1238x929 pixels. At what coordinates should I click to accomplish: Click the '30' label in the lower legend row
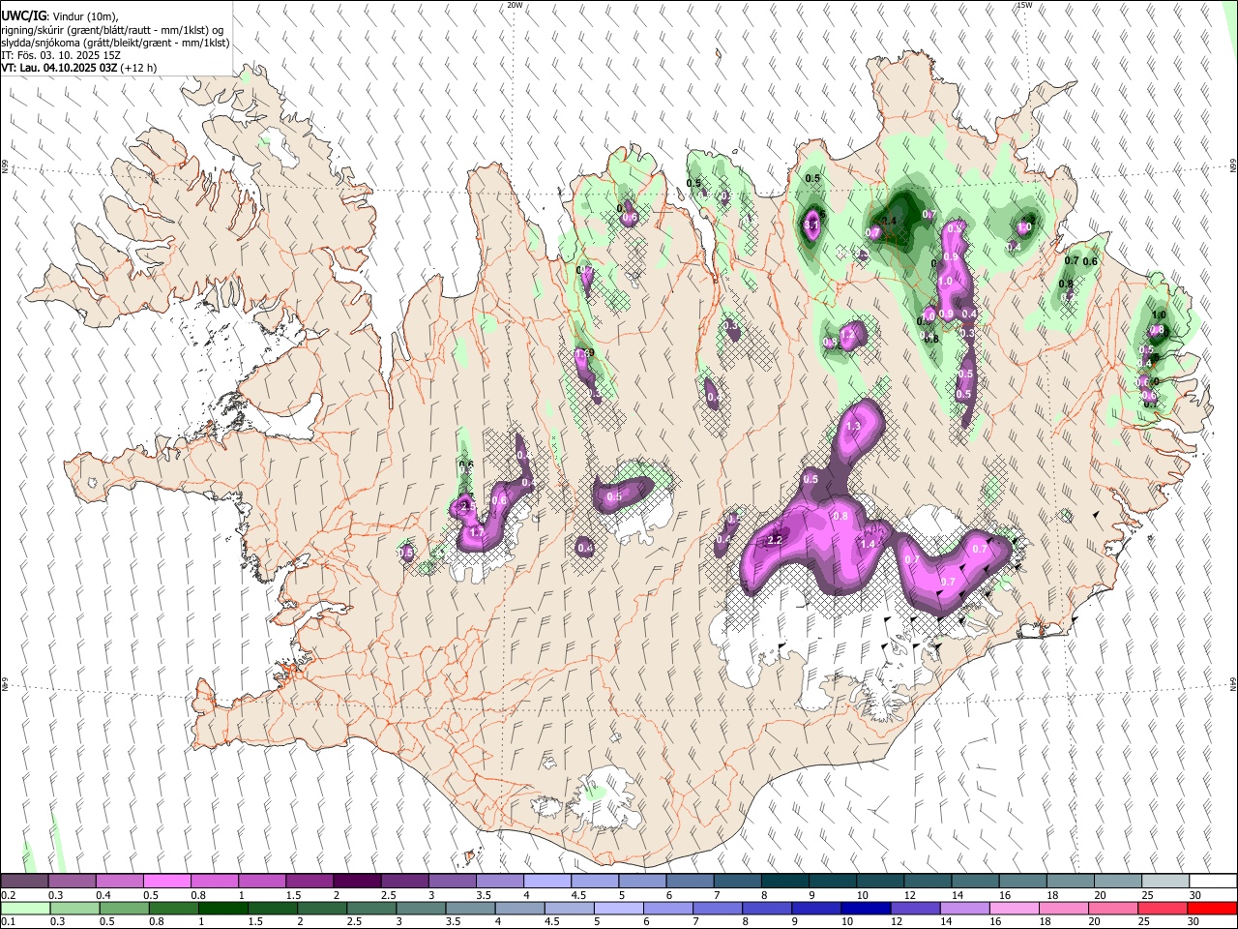coord(1194,922)
